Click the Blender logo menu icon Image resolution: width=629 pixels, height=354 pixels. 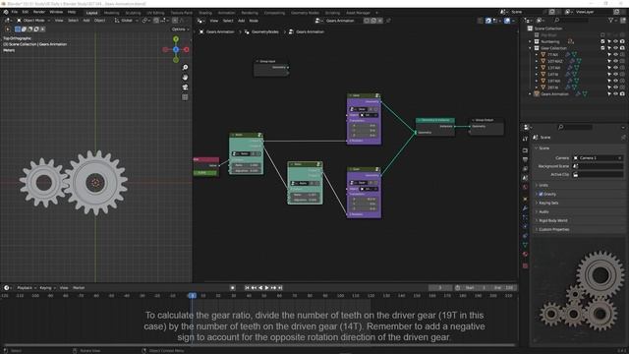pyautogui.click(x=6, y=12)
